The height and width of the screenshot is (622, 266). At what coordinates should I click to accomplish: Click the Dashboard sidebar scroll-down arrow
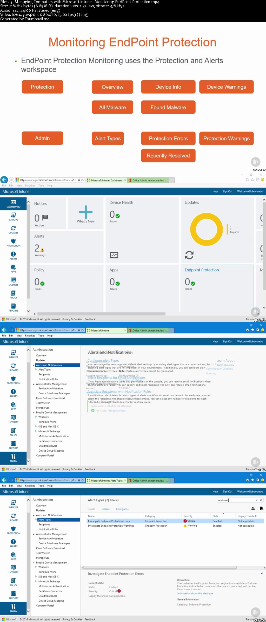[28, 311]
